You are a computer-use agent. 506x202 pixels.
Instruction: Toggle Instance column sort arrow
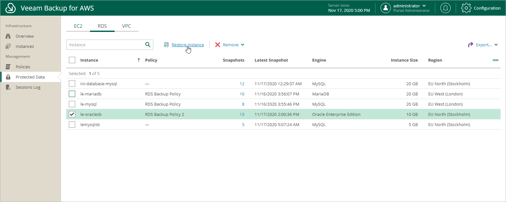click(139, 60)
